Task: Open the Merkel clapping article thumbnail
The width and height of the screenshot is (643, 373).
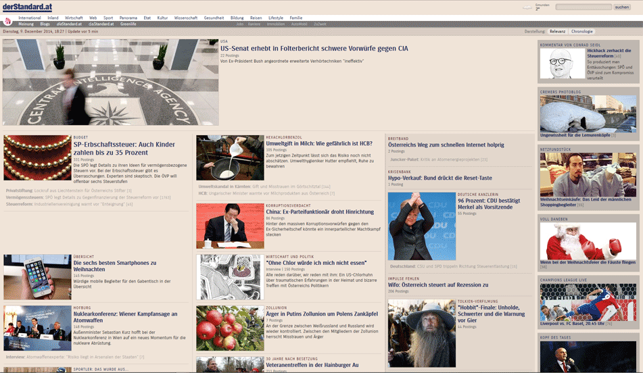Action: pos(421,226)
